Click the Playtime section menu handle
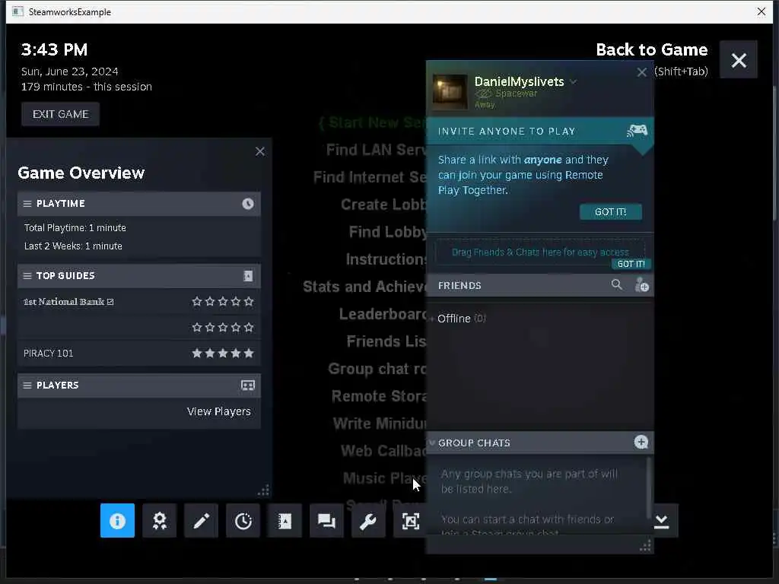The image size is (779, 584). tap(27, 204)
